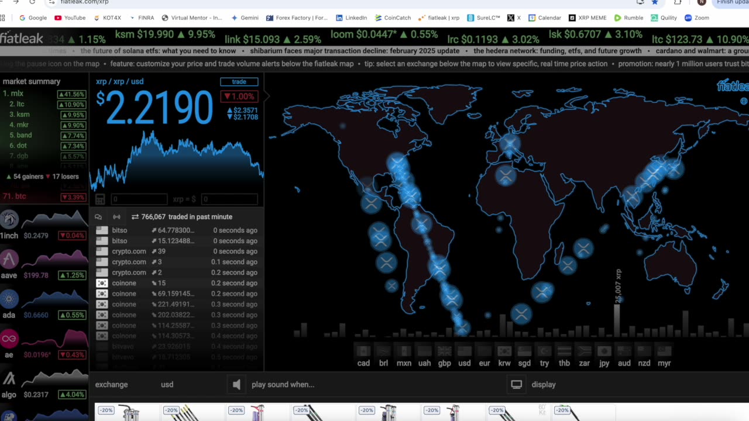Click the crypto.com trade row showing 39
The height and width of the screenshot is (421, 749).
pos(176,251)
